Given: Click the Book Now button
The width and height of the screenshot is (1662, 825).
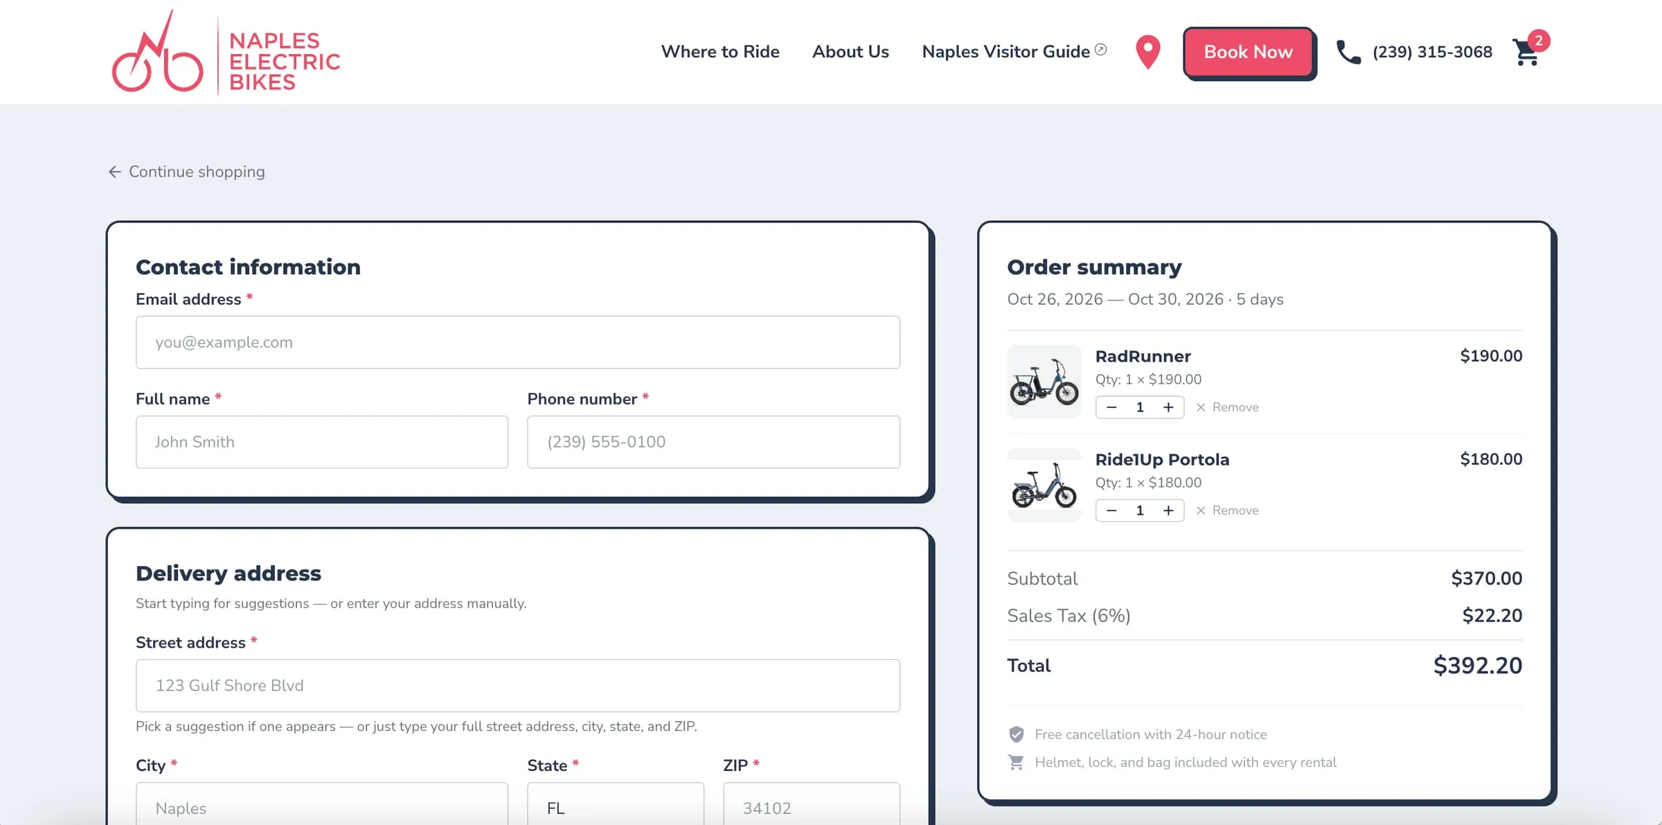Looking at the screenshot, I should click(x=1248, y=52).
